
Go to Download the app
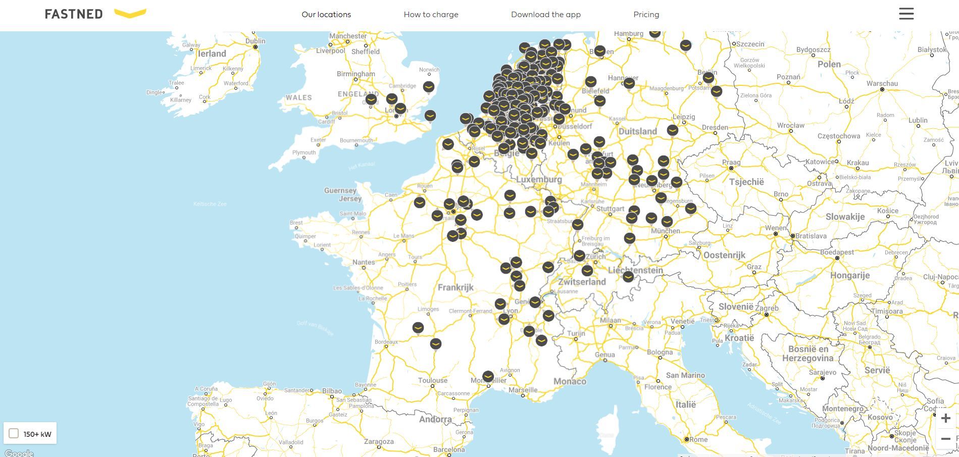click(x=545, y=15)
